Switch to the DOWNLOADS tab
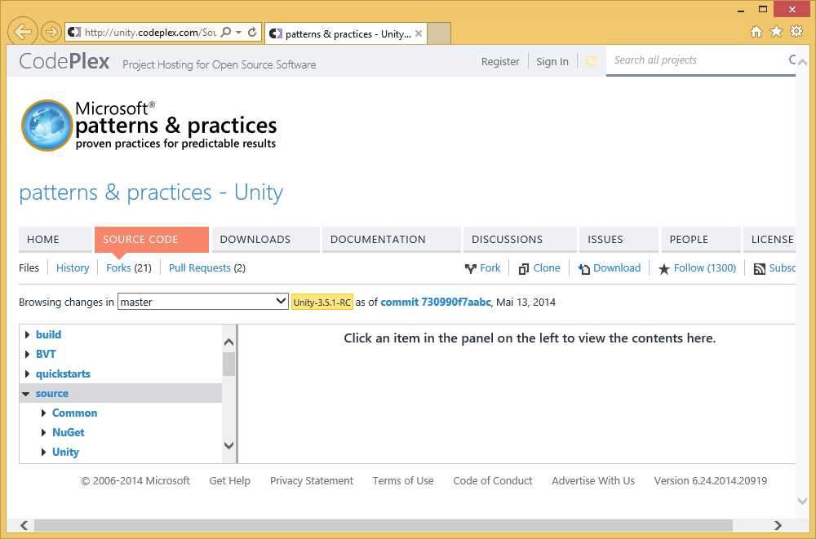Screen dimensions: 816x539 pos(254,239)
